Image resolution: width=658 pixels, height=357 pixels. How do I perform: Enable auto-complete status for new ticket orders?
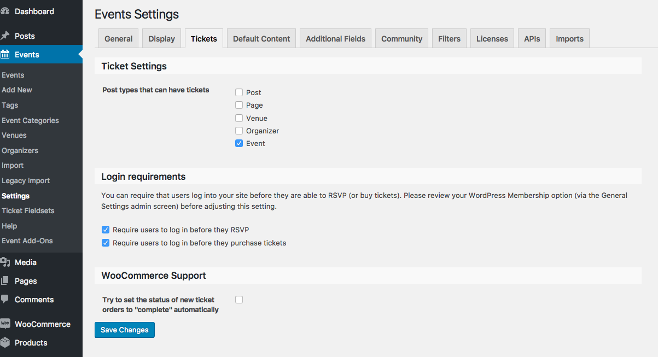point(239,300)
